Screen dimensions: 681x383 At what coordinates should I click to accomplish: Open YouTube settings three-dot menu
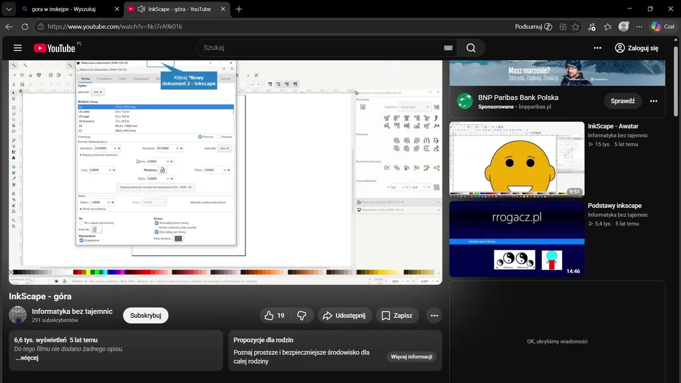tap(597, 48)
